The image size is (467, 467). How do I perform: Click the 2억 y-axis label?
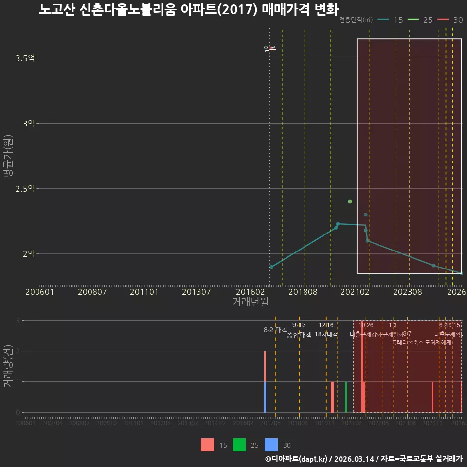click(x=29, y=254)
